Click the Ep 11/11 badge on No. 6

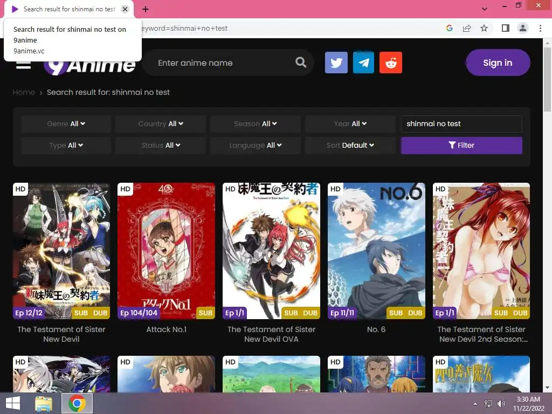click(342, 313)
